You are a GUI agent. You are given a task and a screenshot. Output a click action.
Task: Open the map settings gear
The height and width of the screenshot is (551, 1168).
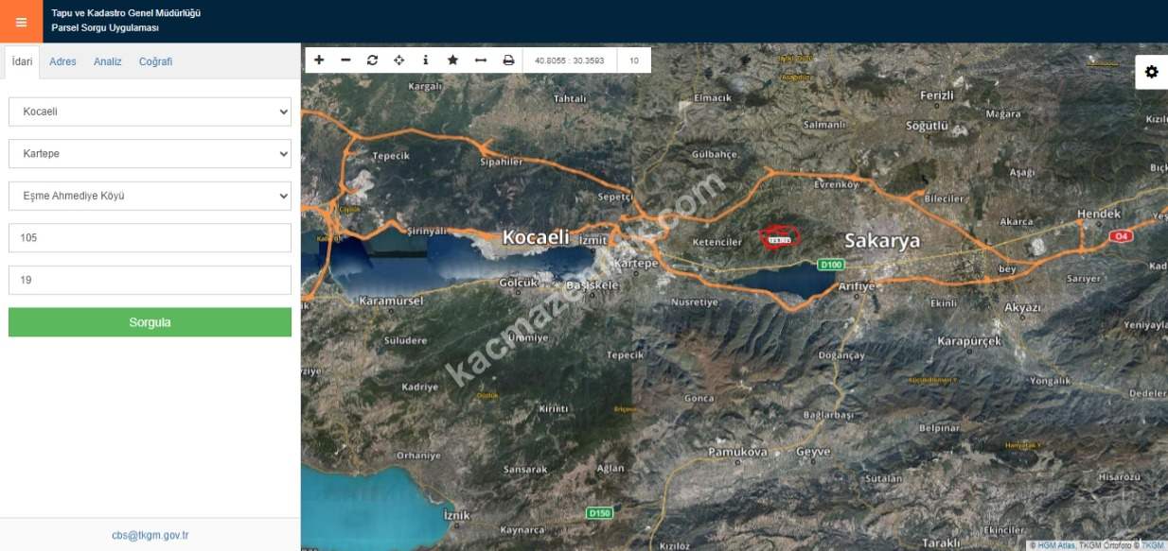[x=1151, y=72]
